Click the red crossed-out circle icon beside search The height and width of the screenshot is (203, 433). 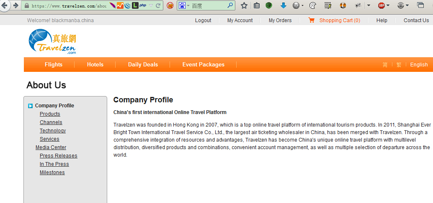pos(170,5)
